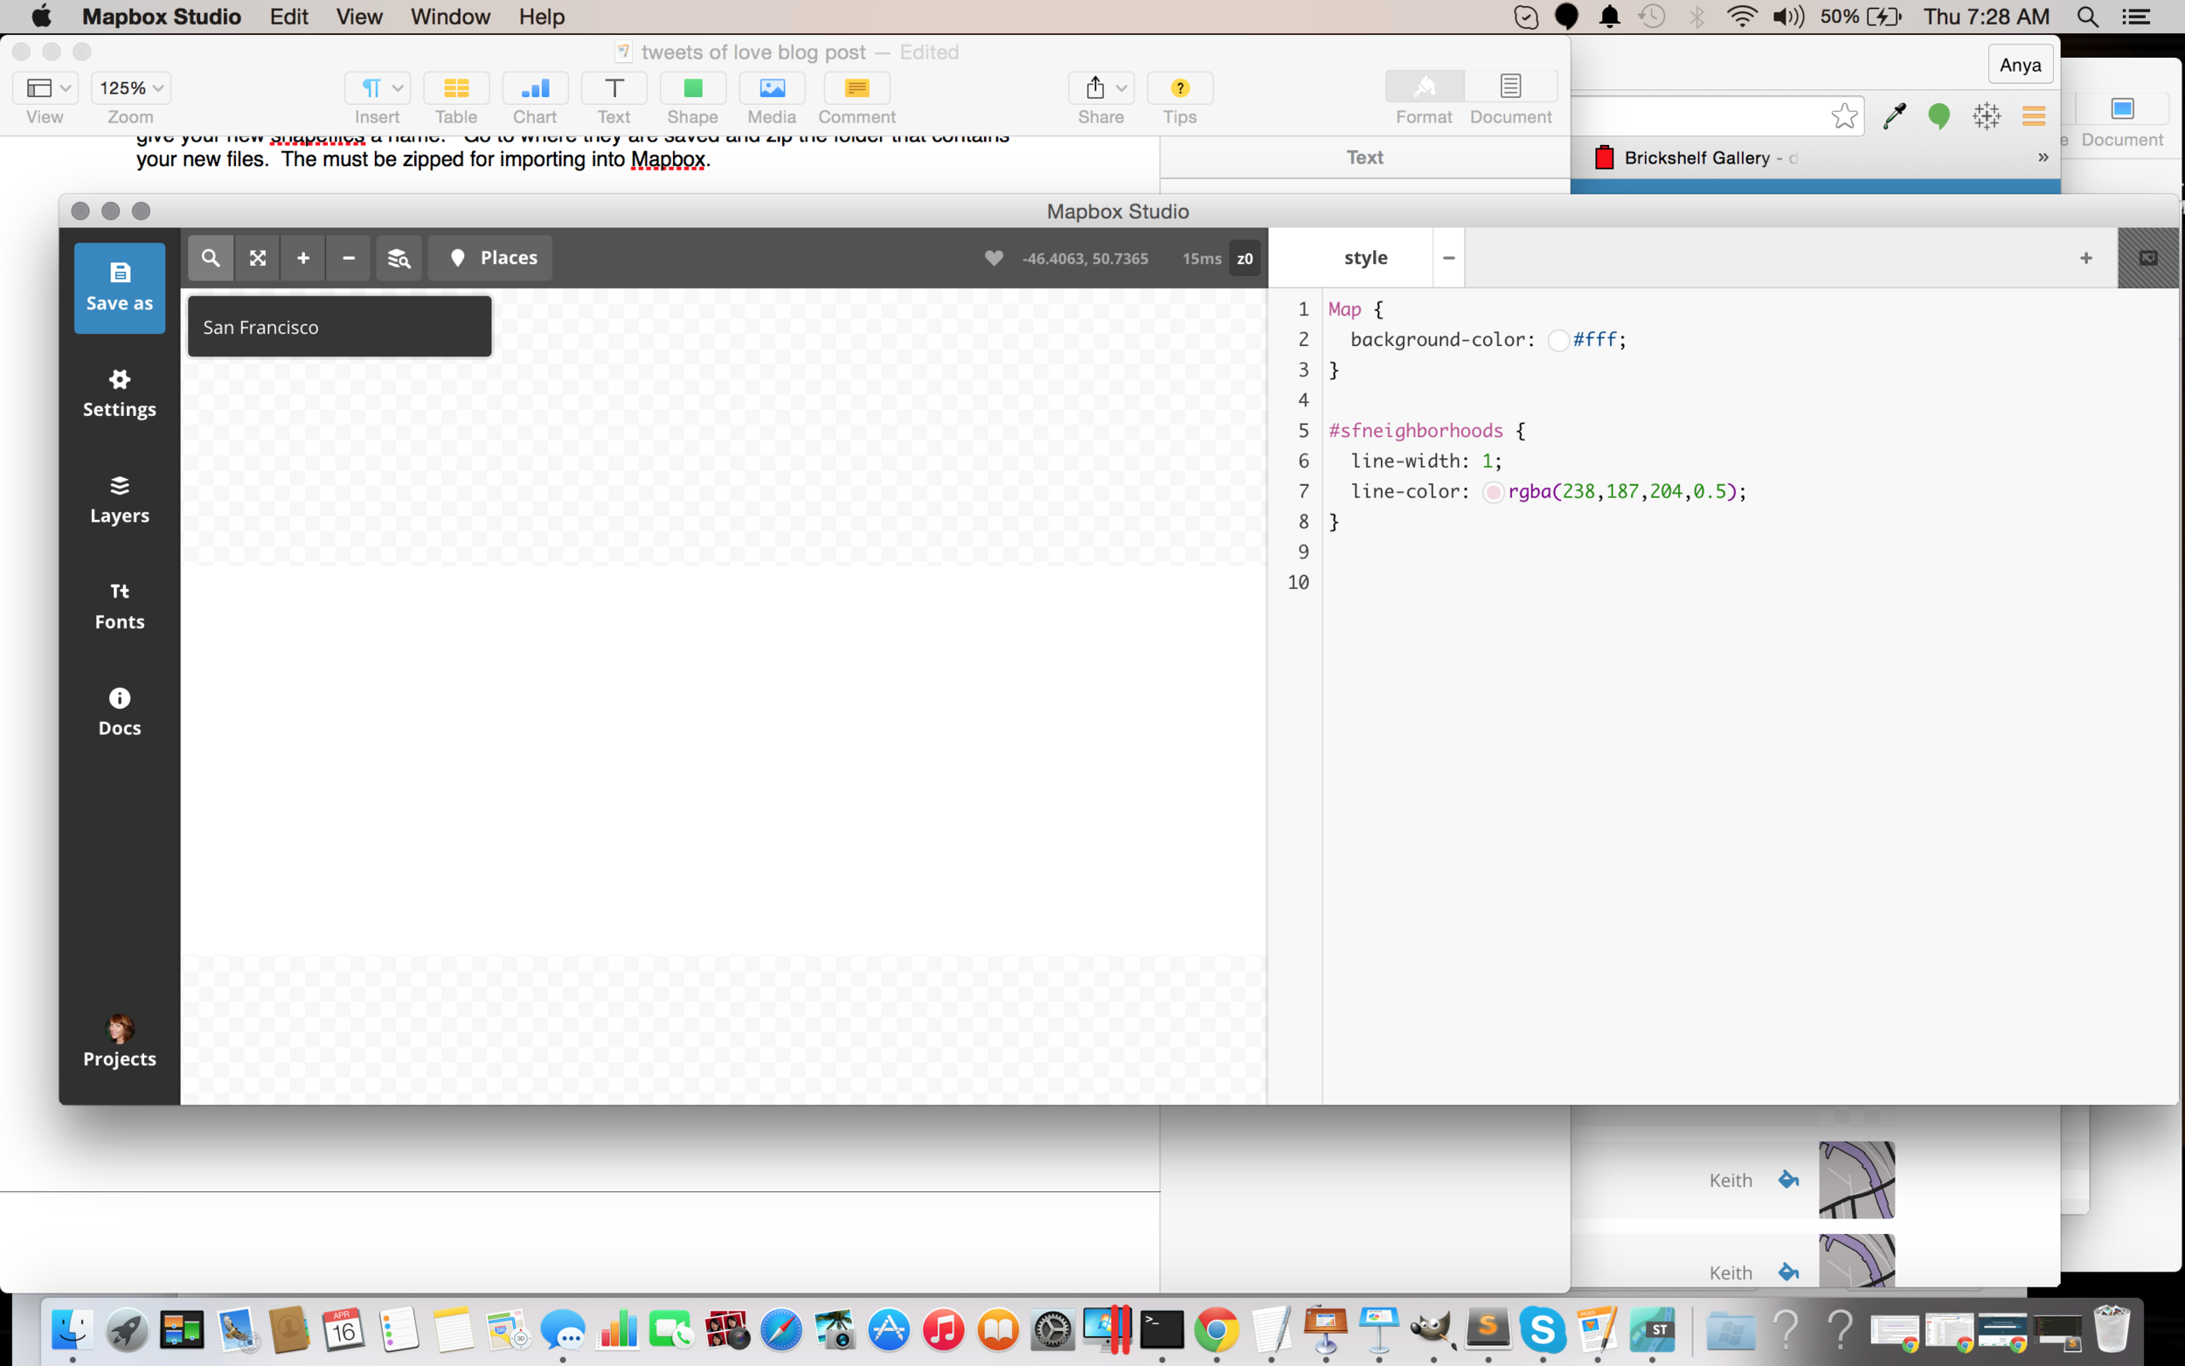
Task: Click the Wi-Fi icon in menu bar
Action: (1742, 17)
